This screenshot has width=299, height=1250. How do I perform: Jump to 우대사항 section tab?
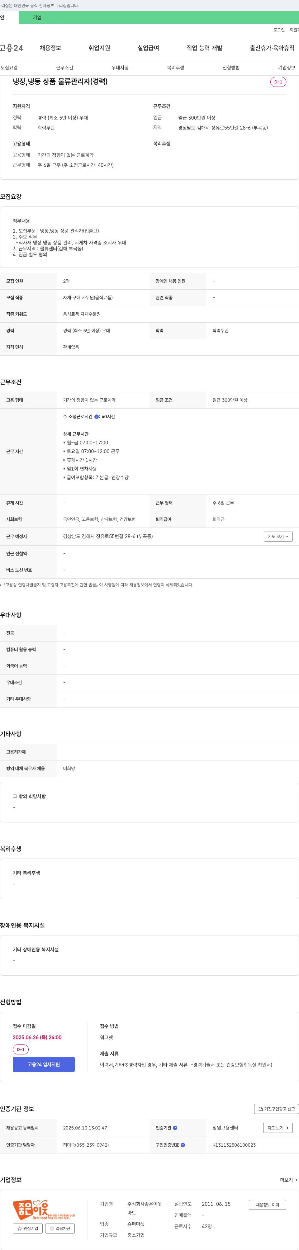120,68
